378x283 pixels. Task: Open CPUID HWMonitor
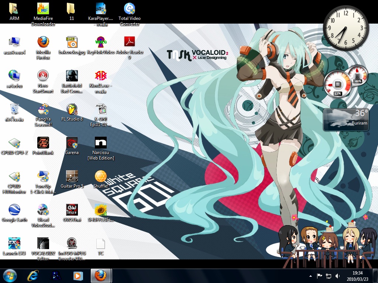14,182
